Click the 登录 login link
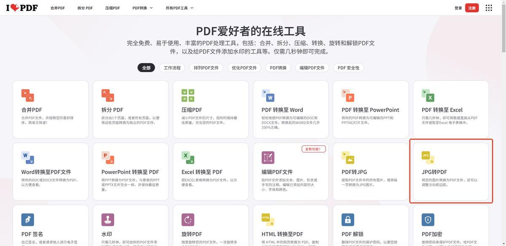This screenshot has height=246, width=506. click(458, 8)
